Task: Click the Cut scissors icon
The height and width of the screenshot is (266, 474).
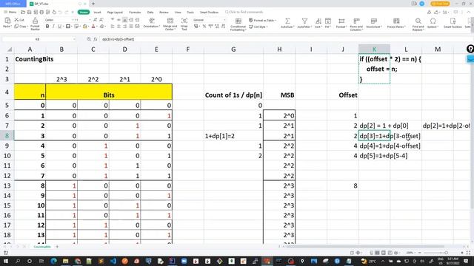Action: tap(16, 20)
